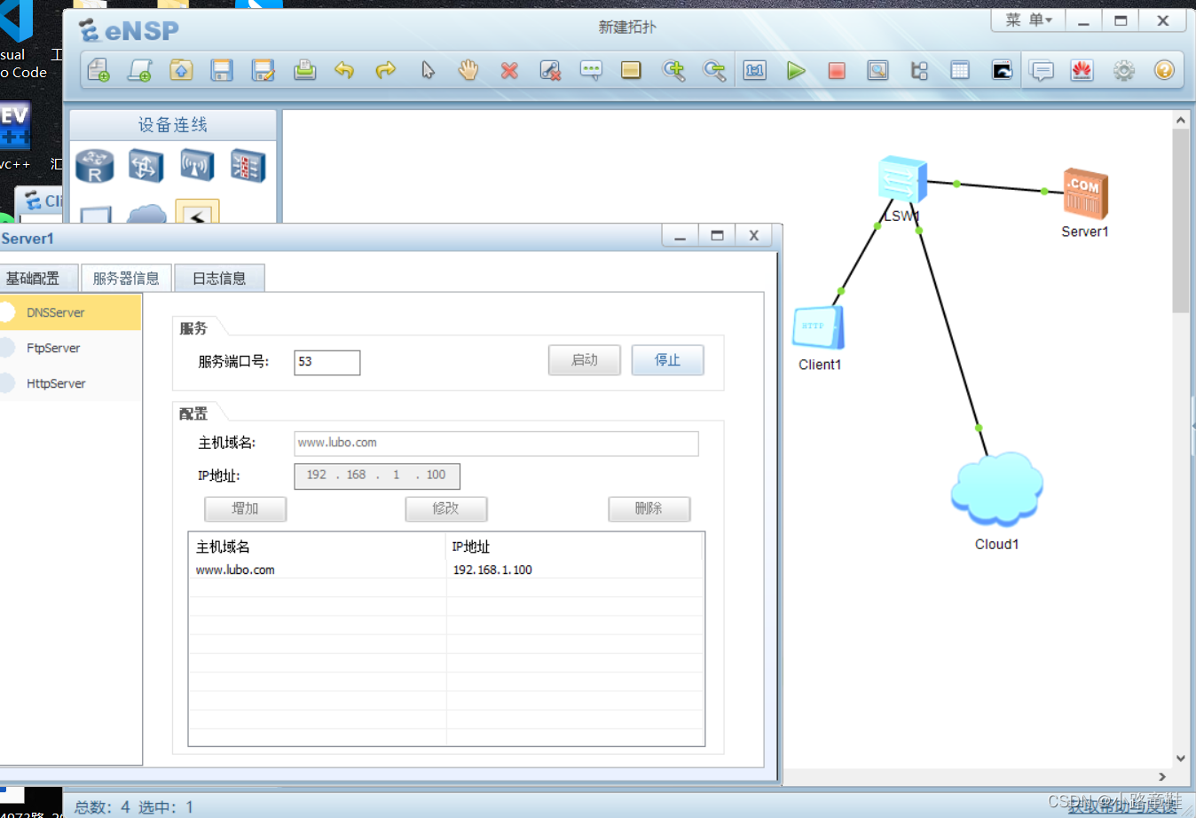This screenshot has width=1196, height=818.
Task: Click the horizontal scrollbar right arrow
Action: coord(1162,776)
